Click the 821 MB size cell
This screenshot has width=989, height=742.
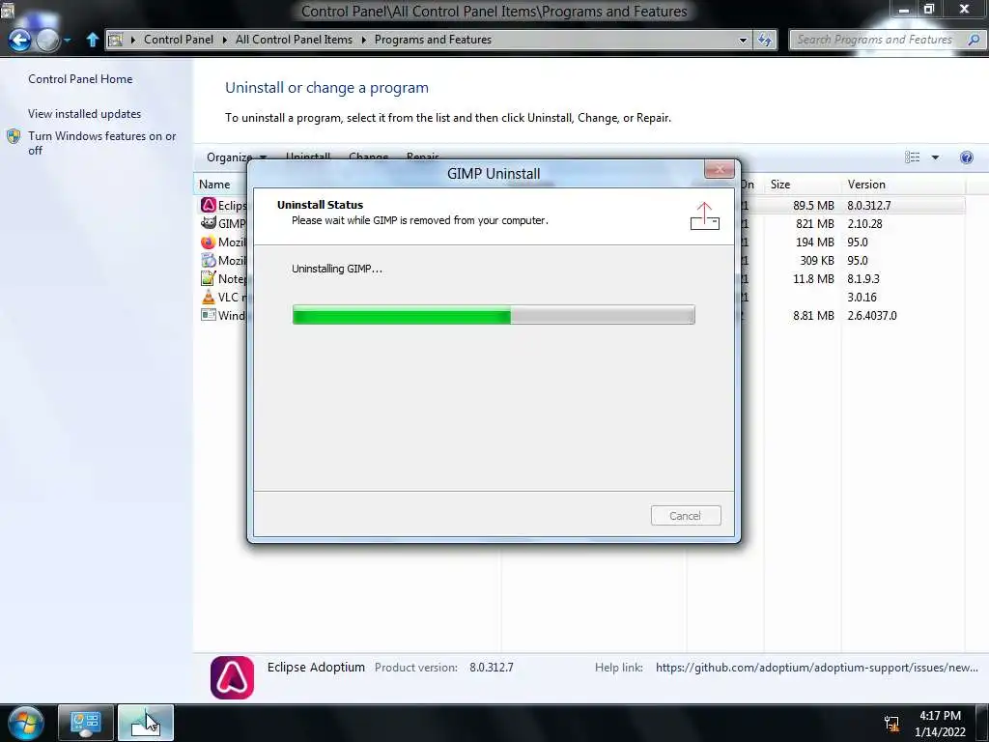pyautogui.click(x=814, y=224)
